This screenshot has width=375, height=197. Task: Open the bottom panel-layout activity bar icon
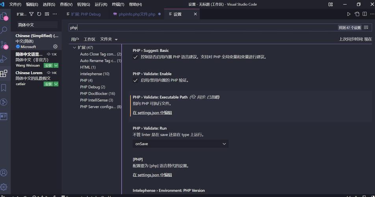point(4,117)
